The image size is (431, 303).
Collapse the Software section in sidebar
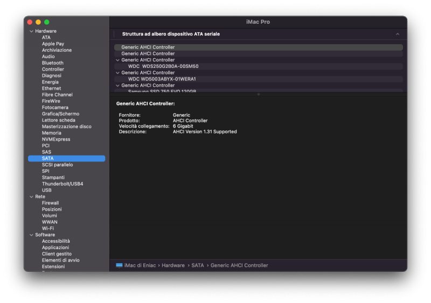click(x=31, y=235)
